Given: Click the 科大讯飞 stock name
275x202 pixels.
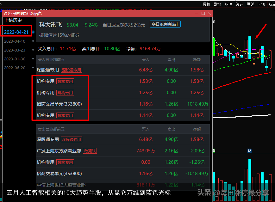Looking at the screenshot, I should (x=51, y=25).
